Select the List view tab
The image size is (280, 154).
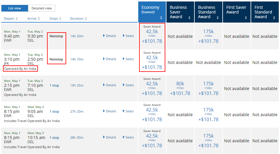(15, 8)
